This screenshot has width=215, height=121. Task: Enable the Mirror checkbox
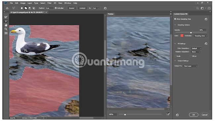[x=191, y=56]
